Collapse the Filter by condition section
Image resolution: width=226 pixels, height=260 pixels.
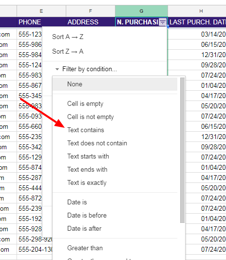tap(57, 69)
